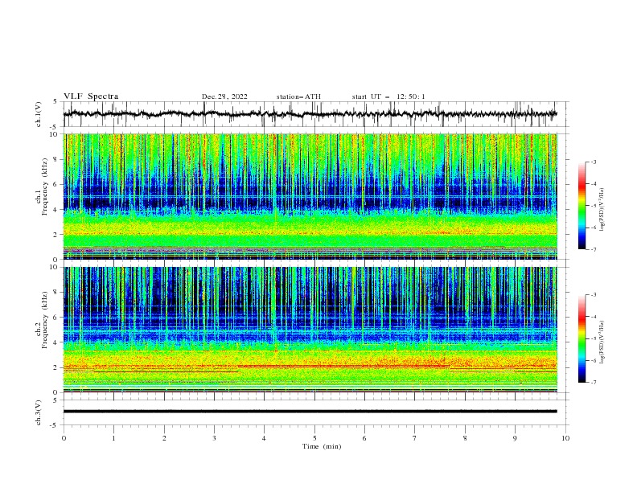Click the ch.3 flat black trace
This screenshot has width=637, height=492.
[310, 412]
